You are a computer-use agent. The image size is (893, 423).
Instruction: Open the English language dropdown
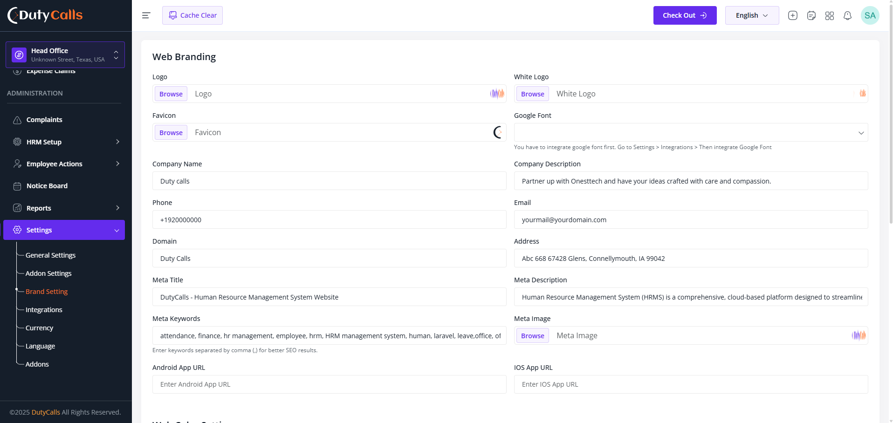[x=752, y=15]
